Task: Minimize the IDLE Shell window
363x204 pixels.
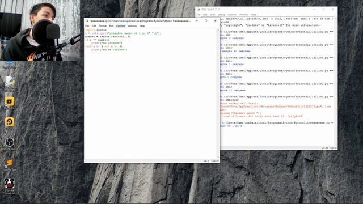Action: pos(314,10)
